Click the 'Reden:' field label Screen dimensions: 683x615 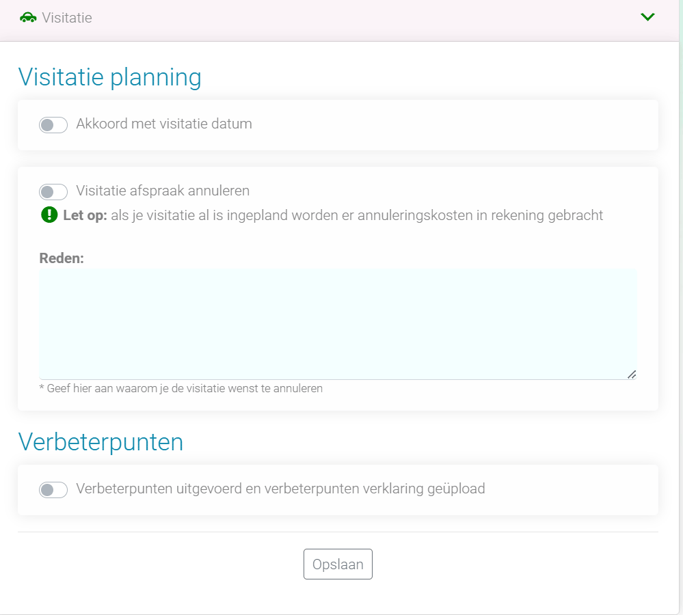point(62,258)
